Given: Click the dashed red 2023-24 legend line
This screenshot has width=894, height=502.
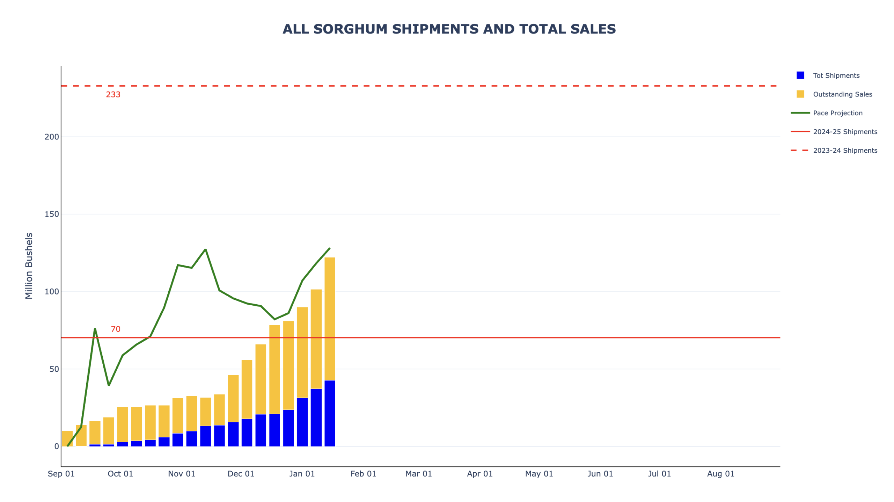Looking at the screenshot, I should (800, 150).
